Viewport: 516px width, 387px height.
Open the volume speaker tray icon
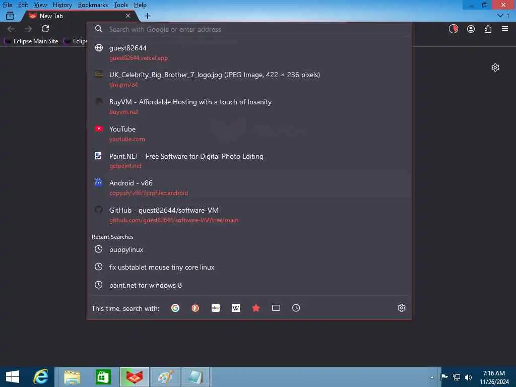pyautogui.click(x=468, y=377)
